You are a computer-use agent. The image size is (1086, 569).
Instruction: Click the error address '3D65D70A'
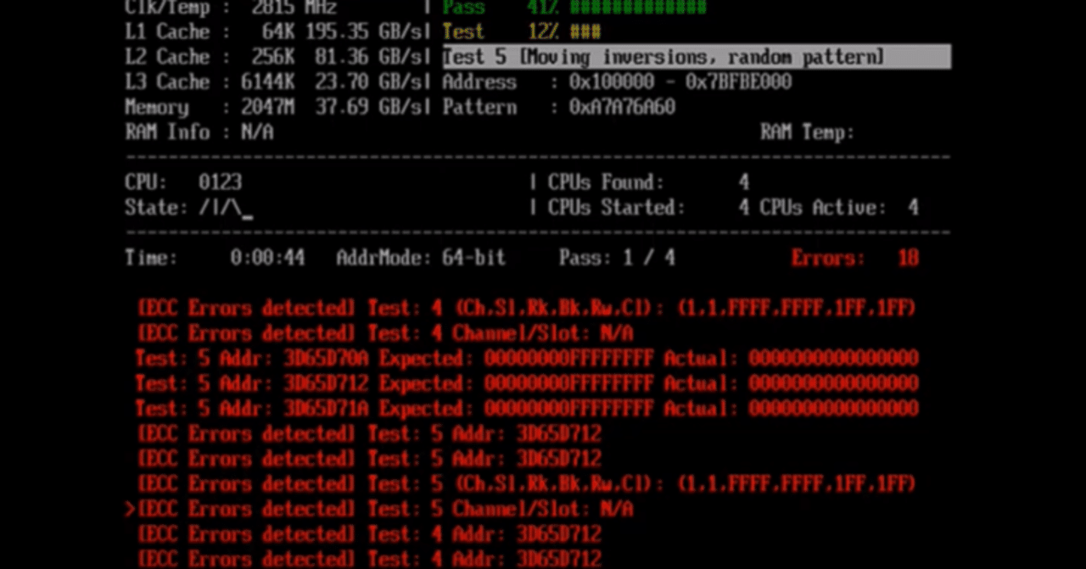click(x=326, y=359)
